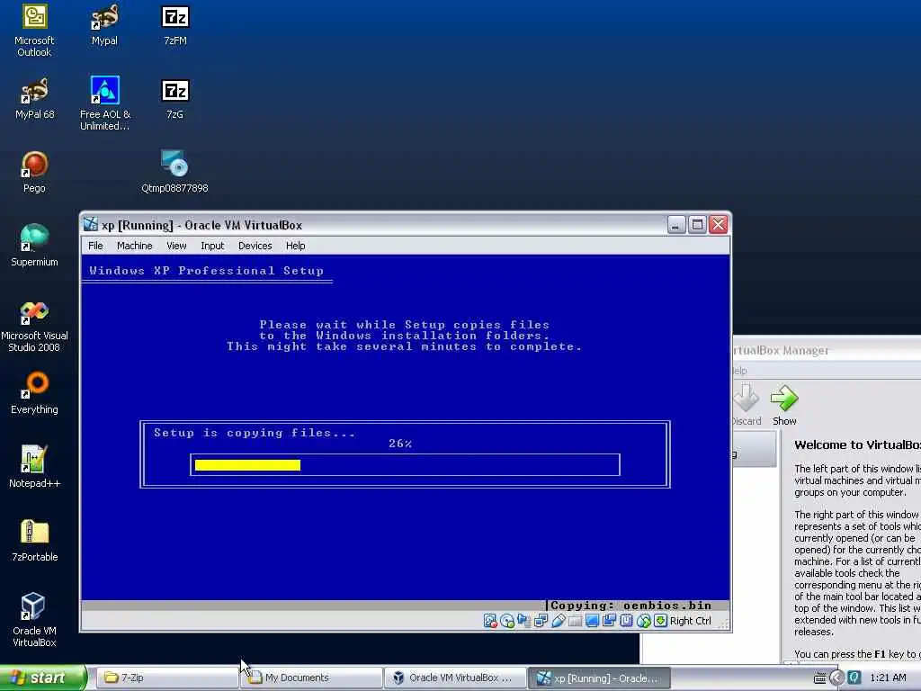Open Help menu in VM window
The image size is (921, 691).
[295, 246]
